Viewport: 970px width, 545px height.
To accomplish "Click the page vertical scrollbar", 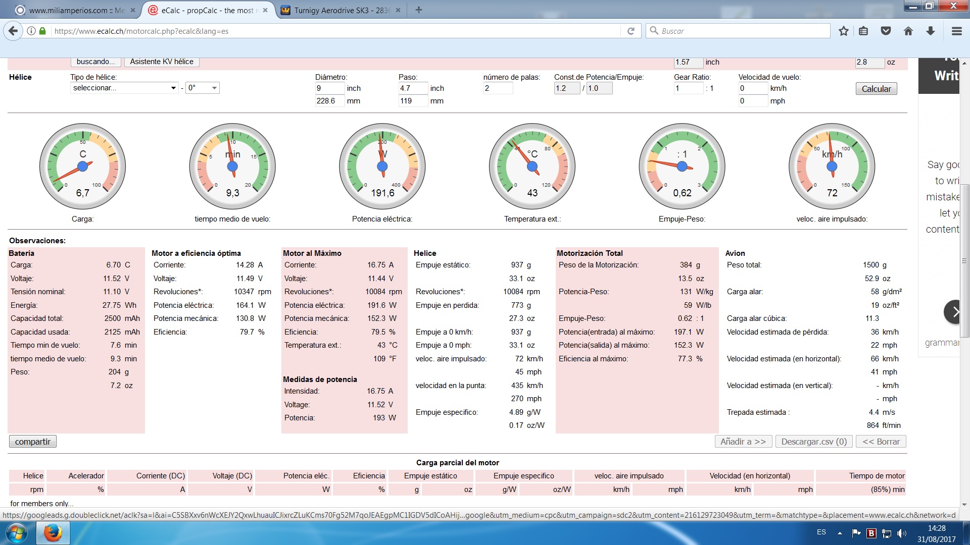I will pyautogui.click(x=964, y=260).
